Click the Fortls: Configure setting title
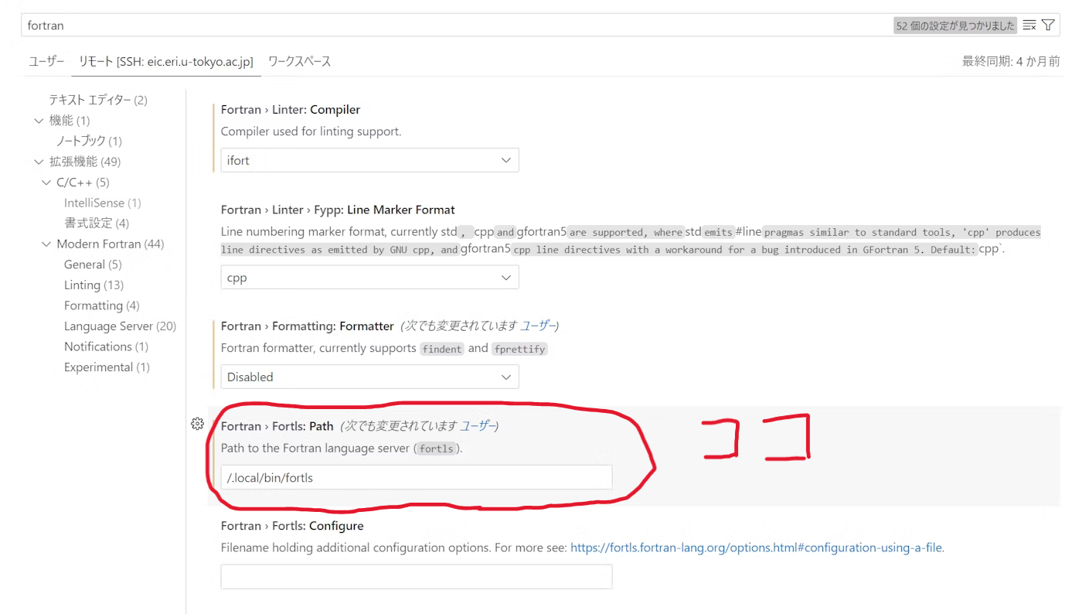1082x614 pixels. pyautogui.click(x=292, y=526)
